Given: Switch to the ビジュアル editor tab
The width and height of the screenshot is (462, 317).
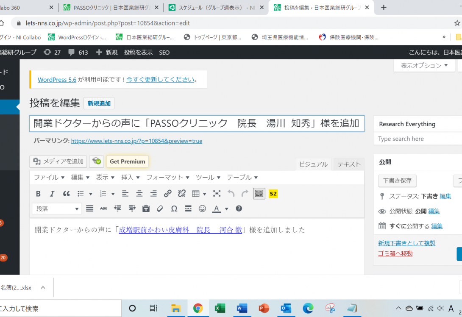Looking at the screenshot, I should [x=313, y=164].
